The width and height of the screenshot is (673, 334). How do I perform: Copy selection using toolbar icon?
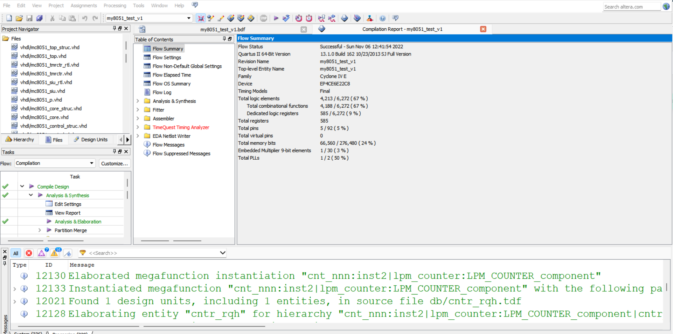[62, 18]
